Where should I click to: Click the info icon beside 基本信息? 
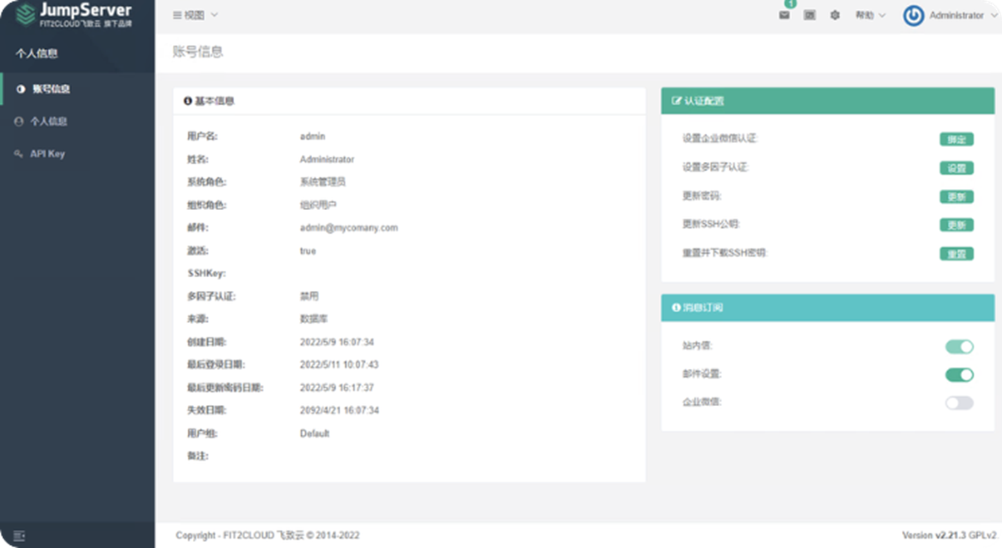pyautogui.click(x=188, y=101)
